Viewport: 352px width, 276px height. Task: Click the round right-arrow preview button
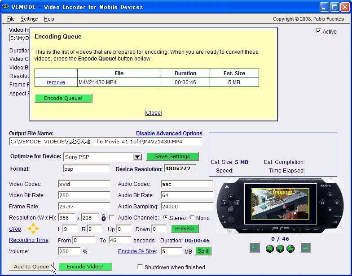[290, 248]
